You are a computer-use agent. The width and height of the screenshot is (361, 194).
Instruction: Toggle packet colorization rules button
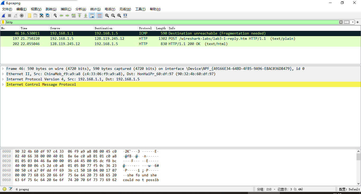pyautogui.click(x=100, y=16)
